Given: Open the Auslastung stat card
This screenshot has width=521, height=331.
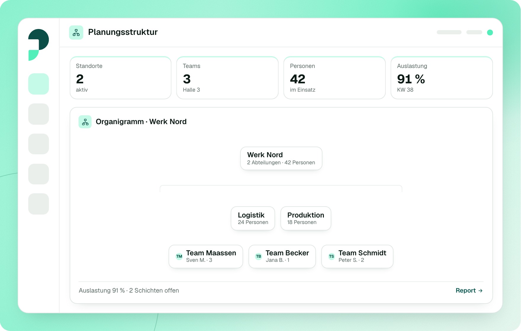Looking at the screenshot, I should [442, 78].
